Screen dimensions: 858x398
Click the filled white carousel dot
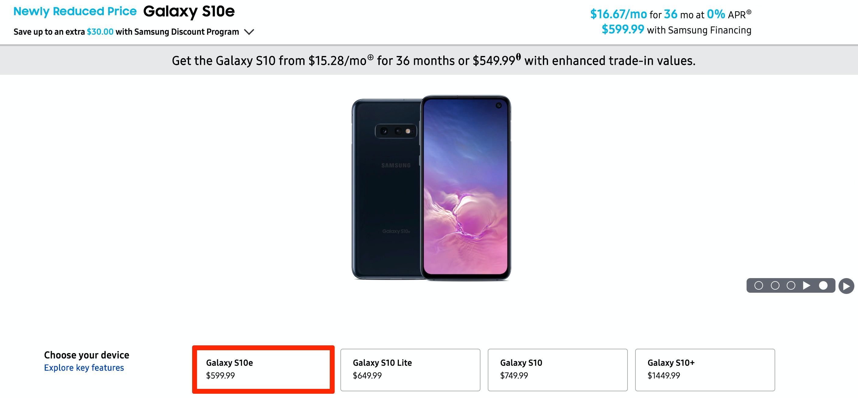[x=823, y=285]
